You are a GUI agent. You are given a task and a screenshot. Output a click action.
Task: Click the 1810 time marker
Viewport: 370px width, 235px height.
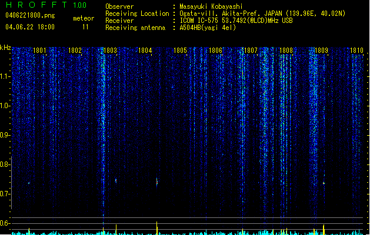click(356, 51)
